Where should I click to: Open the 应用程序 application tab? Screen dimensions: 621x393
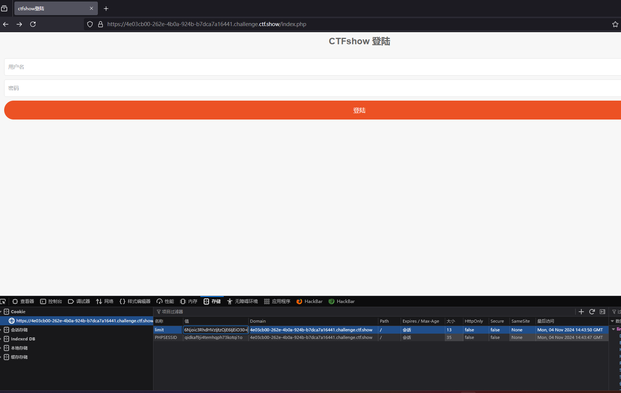pos(277,301)
